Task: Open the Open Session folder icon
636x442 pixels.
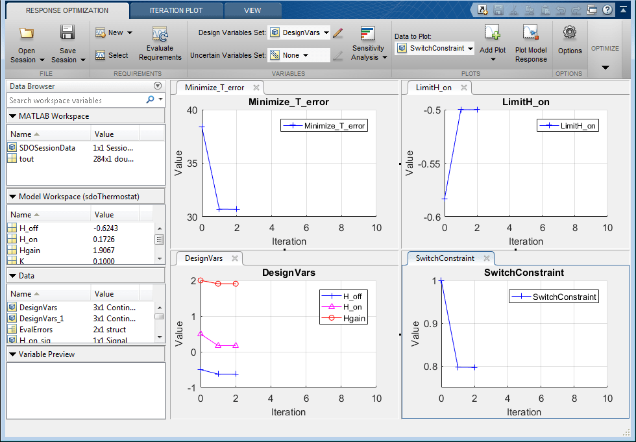Action: click(x=27, y=33)
